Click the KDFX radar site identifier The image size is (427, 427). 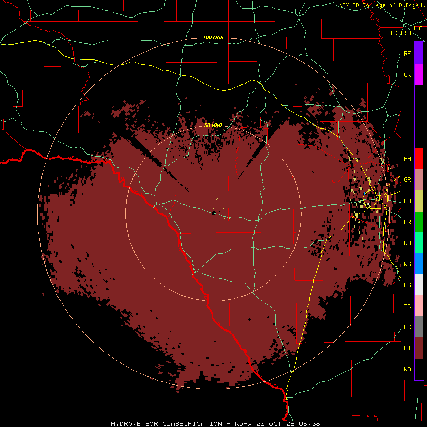[x=243, y=424]
